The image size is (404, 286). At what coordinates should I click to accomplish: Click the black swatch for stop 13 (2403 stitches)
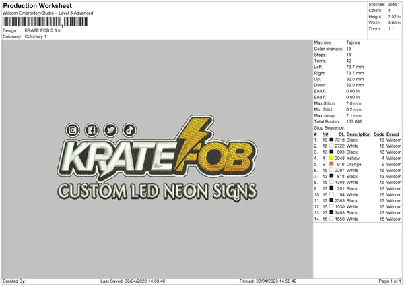click(331, 212)
